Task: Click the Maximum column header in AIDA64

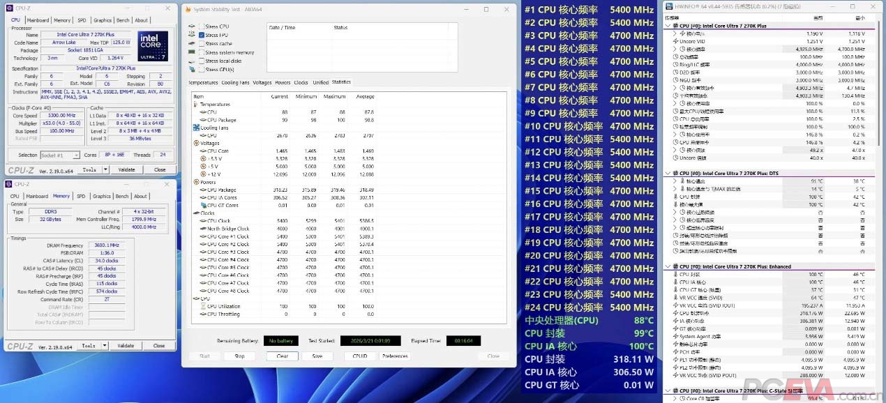Action: click(x=334, y=96)
